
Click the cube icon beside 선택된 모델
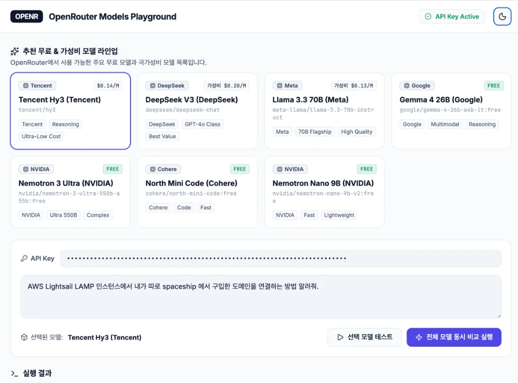pos(24,337)
